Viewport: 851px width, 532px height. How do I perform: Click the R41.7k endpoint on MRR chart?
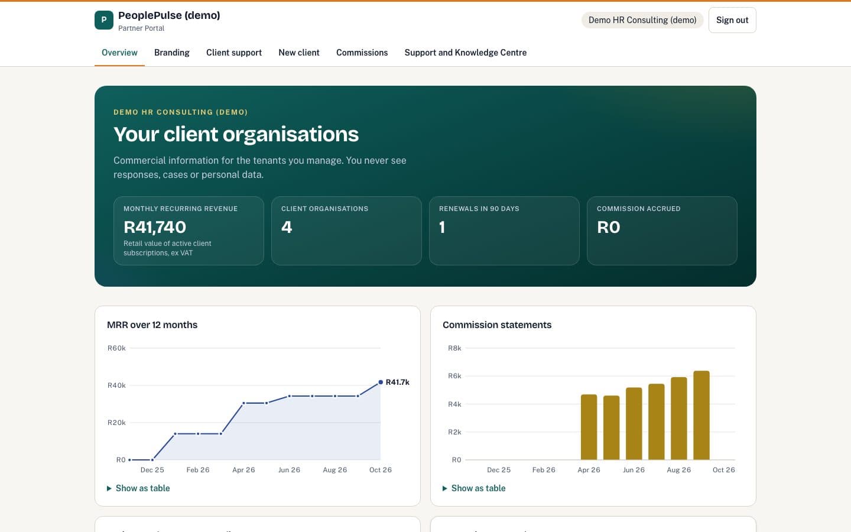(381, 382)
